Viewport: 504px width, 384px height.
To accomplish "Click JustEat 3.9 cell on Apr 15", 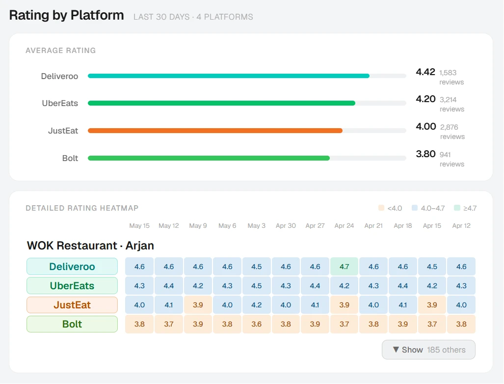I will 432,304.
